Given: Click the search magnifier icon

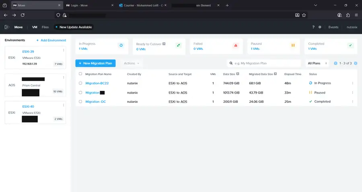Looking at the screenshot, I should coord(231,63).
